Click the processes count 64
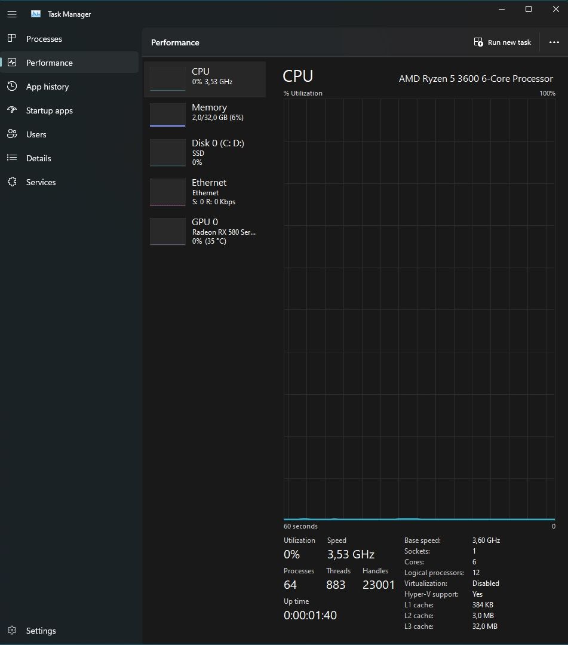568x645 pixels. pos(290,585)
